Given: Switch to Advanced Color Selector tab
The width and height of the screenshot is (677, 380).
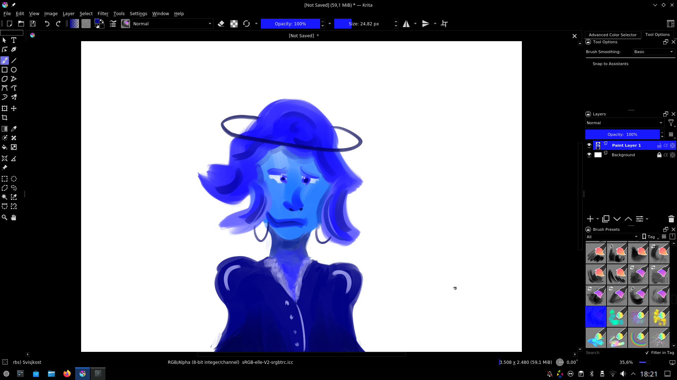Looking at the screenshot, I should 612,34.
